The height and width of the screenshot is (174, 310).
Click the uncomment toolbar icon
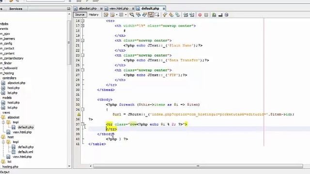220,15
